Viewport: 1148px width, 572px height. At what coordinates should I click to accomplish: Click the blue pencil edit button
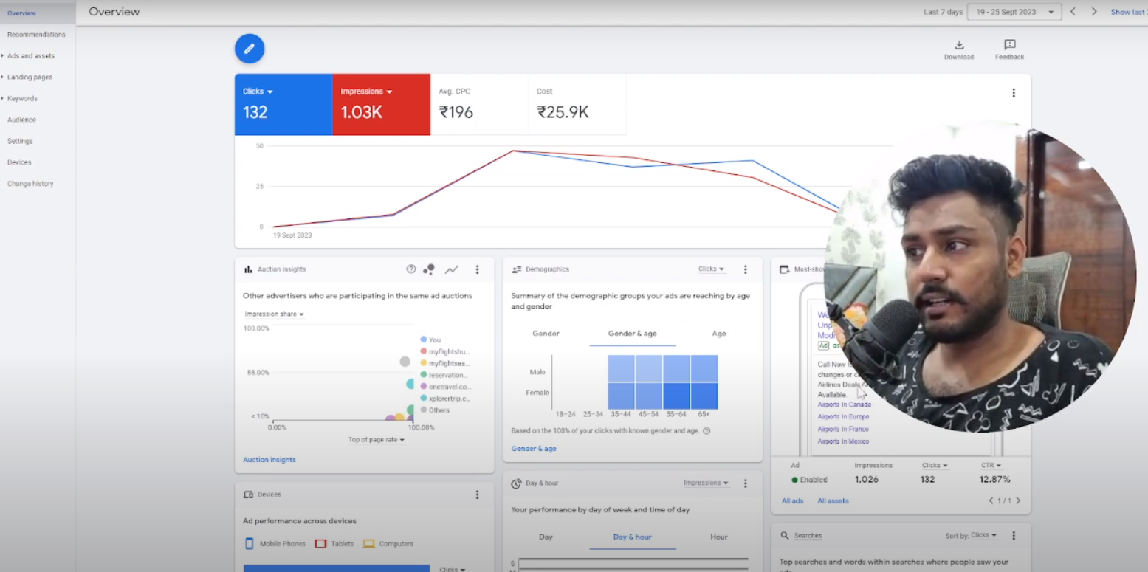point(250,49)
